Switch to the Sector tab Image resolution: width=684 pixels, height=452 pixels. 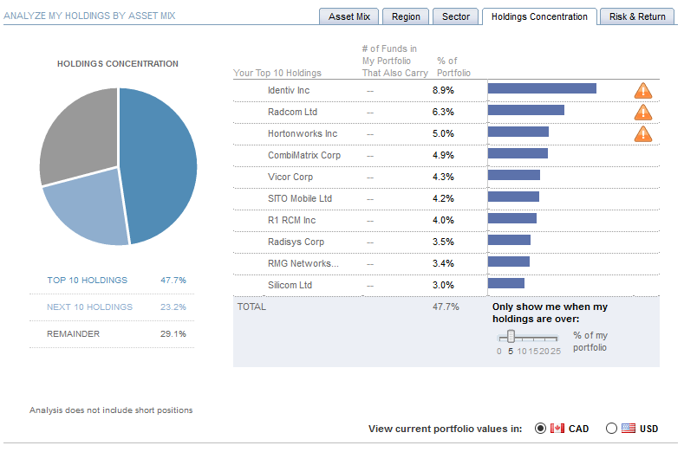(456, 16)
